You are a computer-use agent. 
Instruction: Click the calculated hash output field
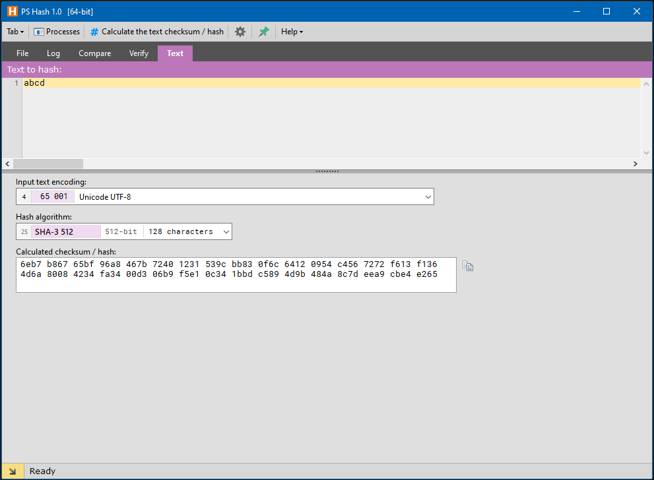236,274
